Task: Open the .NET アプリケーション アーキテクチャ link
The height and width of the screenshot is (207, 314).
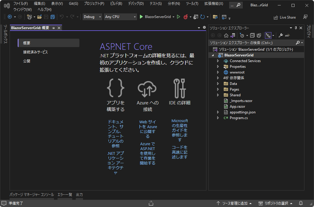Action: click(x=116, y=163)
